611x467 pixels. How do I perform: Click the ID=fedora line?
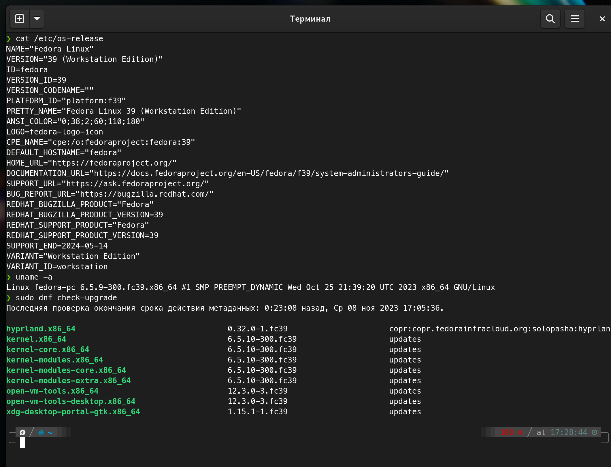coord(27,70)
